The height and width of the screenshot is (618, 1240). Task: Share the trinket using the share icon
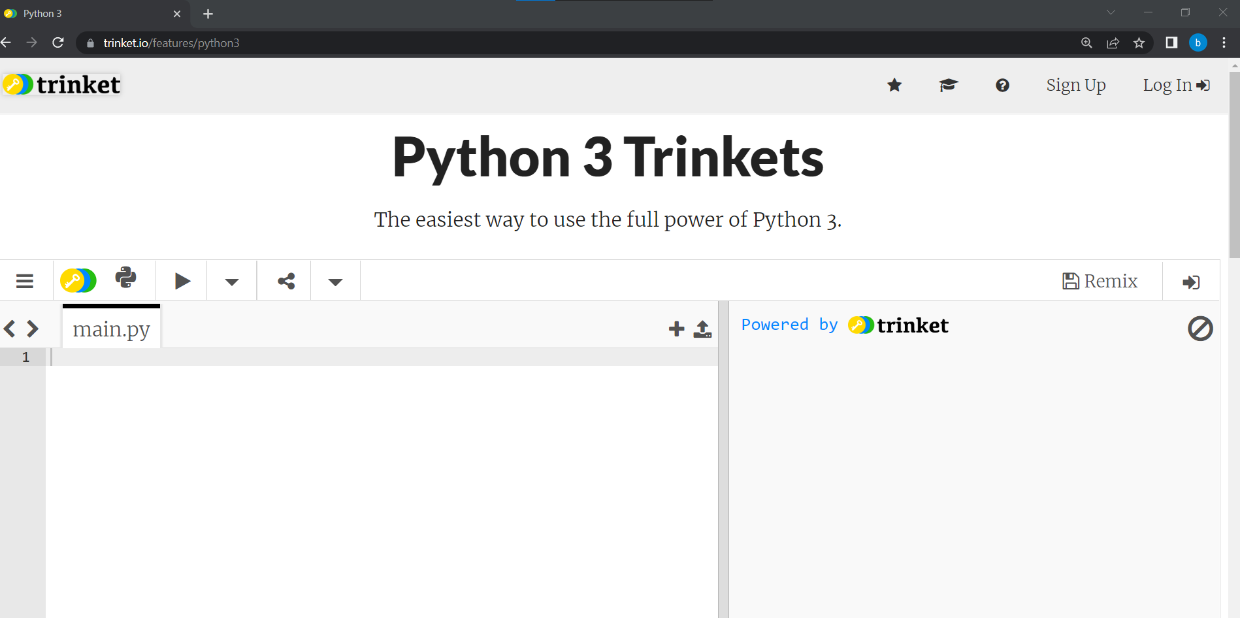285,280
